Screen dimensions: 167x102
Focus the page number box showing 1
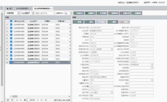(28, 100)
